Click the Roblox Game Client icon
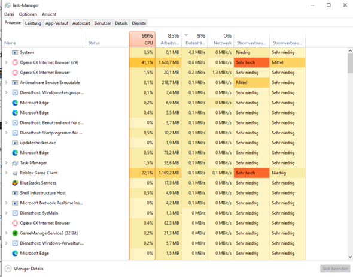The height and width of the screenshot is (277, 353). [x=15, y=173]
